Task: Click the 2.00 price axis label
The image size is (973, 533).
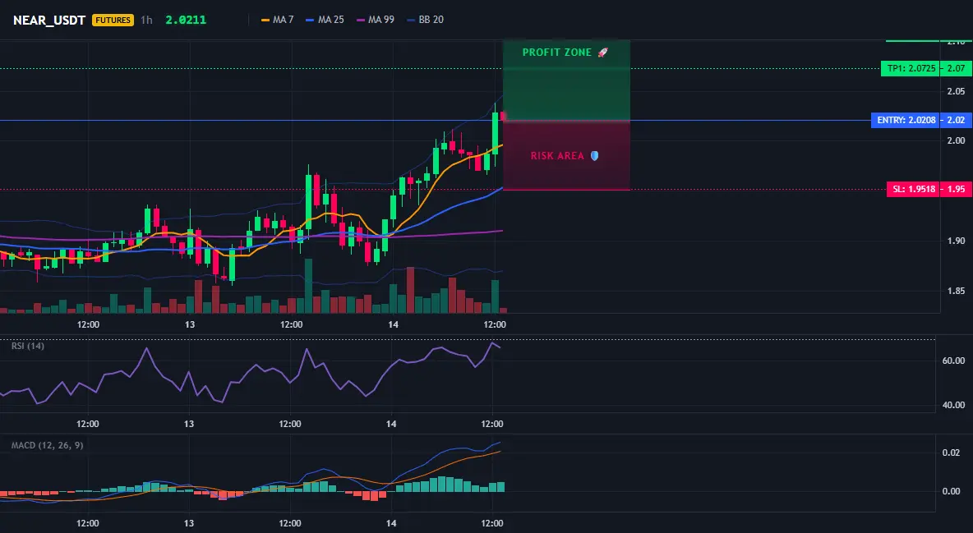Action: point(957,141)
